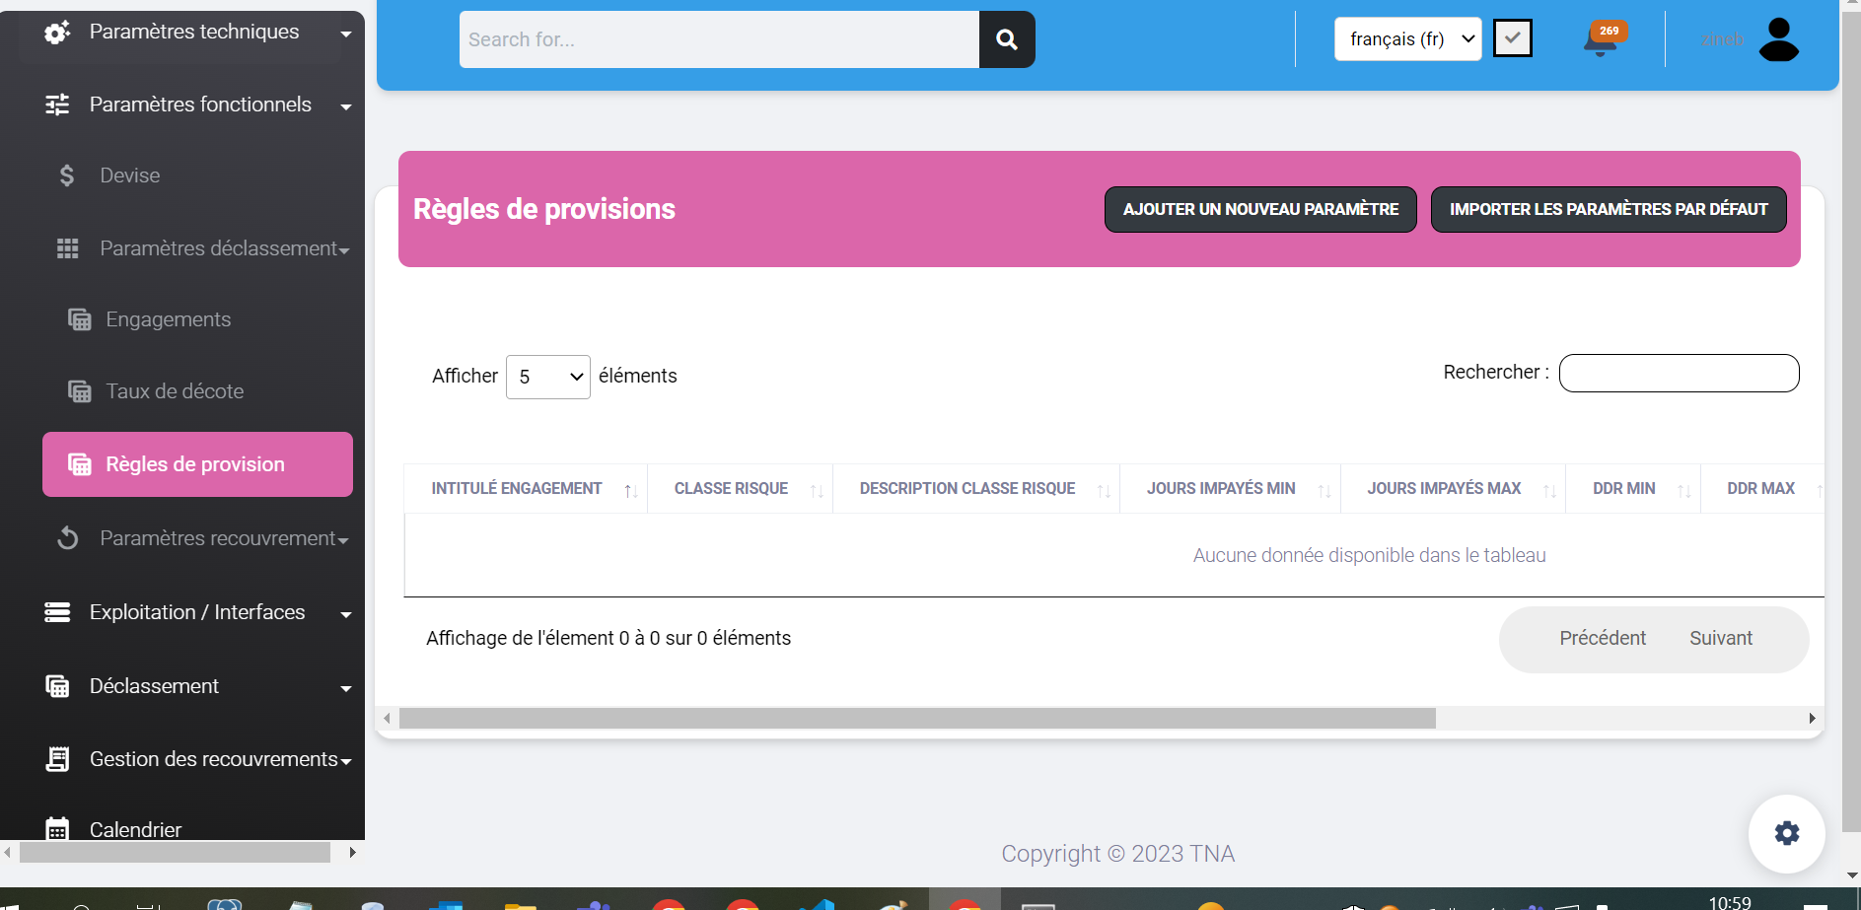Open the français language dropdown
The image size is (1861, 910).
(1407, 39)
